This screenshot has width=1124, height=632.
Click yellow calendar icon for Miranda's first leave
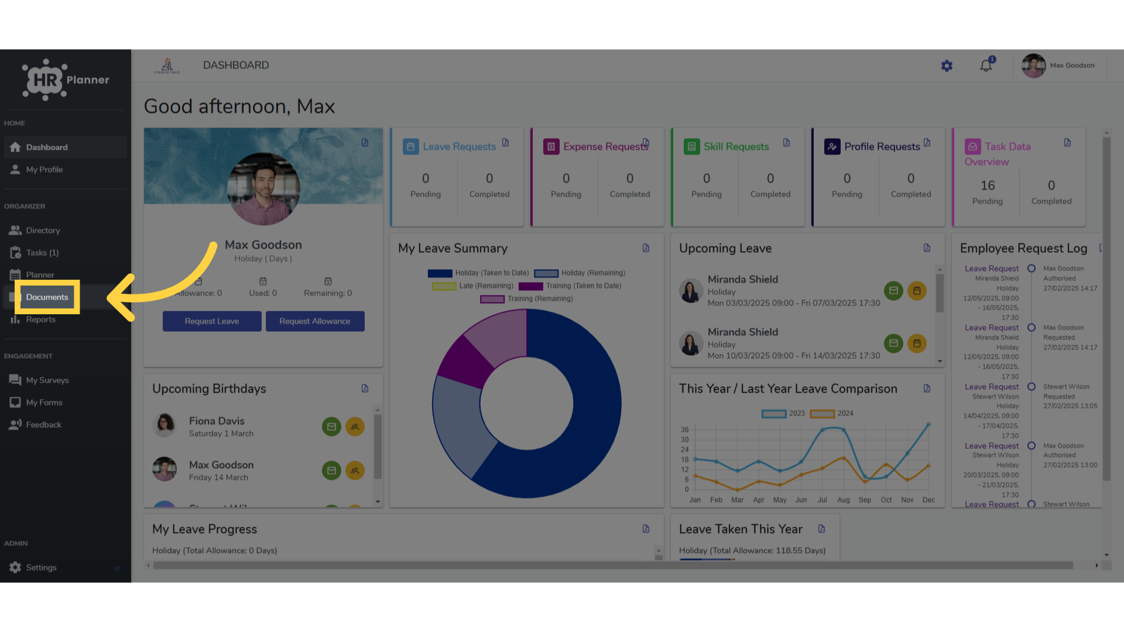coord(917,291)
